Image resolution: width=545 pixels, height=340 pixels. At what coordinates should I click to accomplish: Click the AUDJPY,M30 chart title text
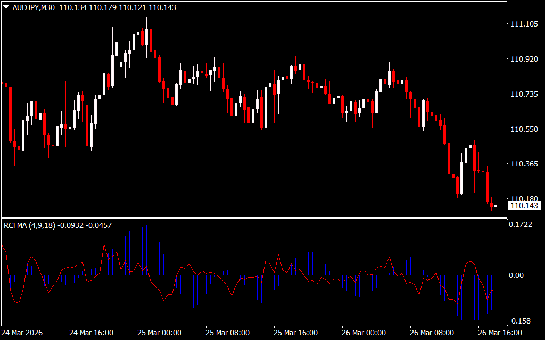point(34,8)
